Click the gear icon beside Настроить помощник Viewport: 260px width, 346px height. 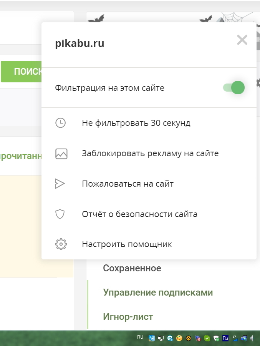coord(61,244)
